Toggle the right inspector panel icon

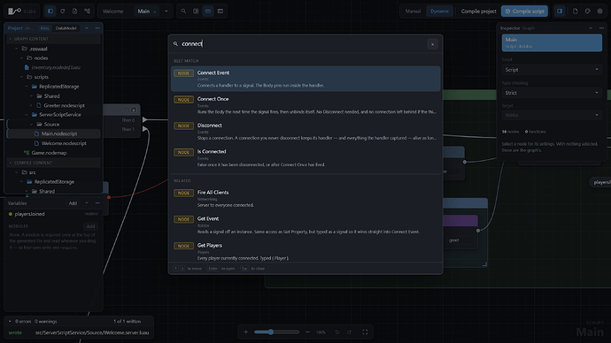560,11
